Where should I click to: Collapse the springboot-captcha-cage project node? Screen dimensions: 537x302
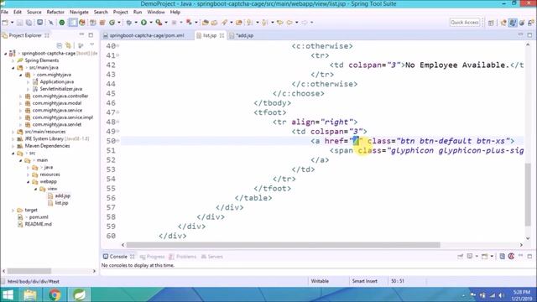click(6, 54)
